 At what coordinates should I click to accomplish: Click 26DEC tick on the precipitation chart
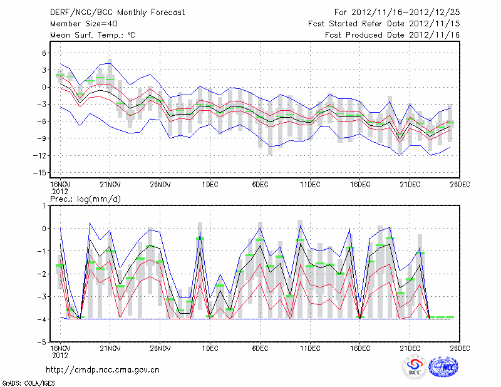click(x=460, y=348)
